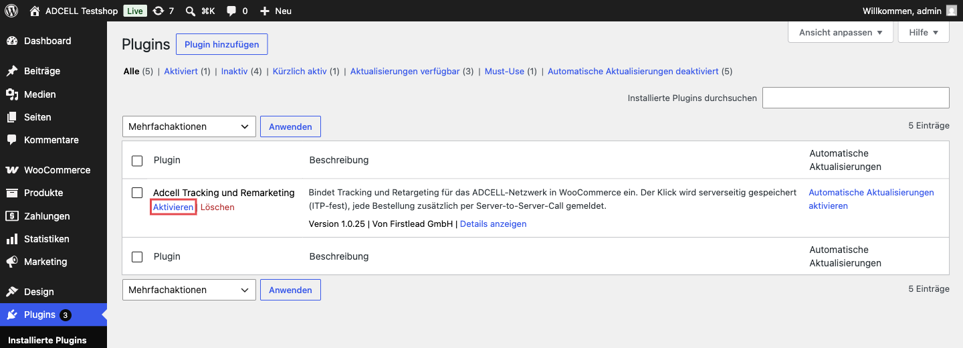Show the Alle plugins filter
Screen dimensions: 963x348
click(x=131, y=72)
